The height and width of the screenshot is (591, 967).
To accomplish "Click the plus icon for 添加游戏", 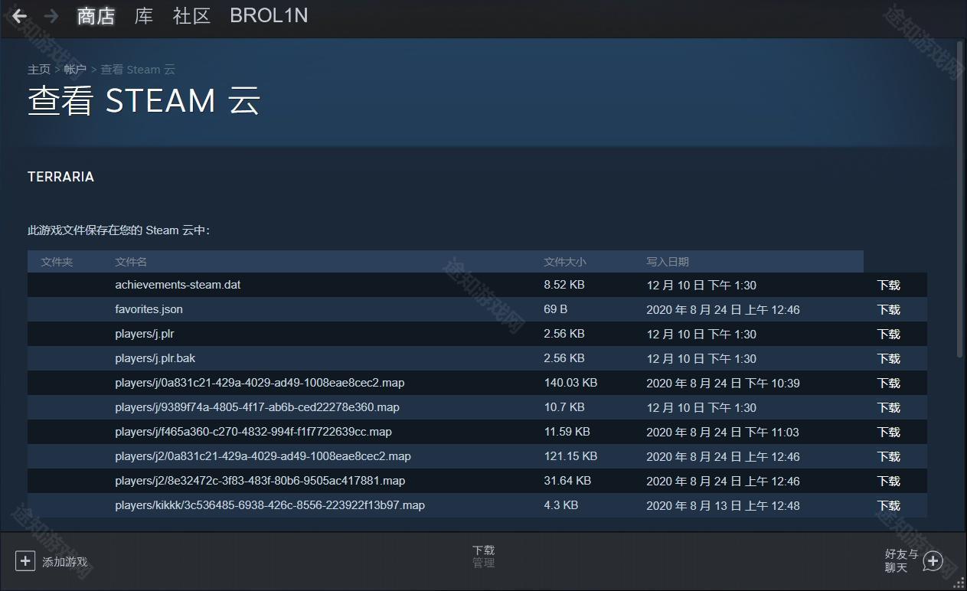I will tap(25, 561).
